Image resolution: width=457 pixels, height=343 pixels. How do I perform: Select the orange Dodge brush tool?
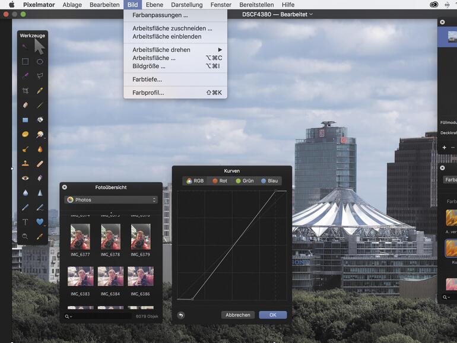click(26, 149)
